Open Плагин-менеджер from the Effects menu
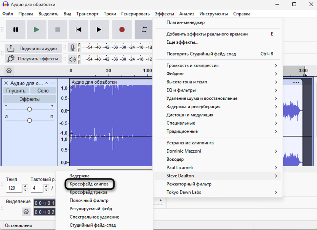Image resolution: width=317 pixels, height=230 pixels. click(x=186, y=22)
